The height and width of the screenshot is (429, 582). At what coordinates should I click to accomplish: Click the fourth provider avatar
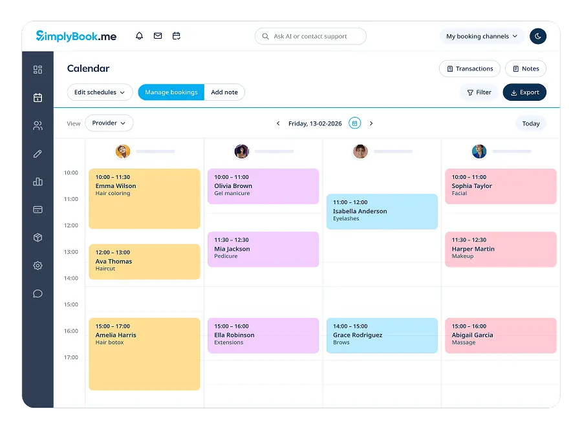(479, 151)
